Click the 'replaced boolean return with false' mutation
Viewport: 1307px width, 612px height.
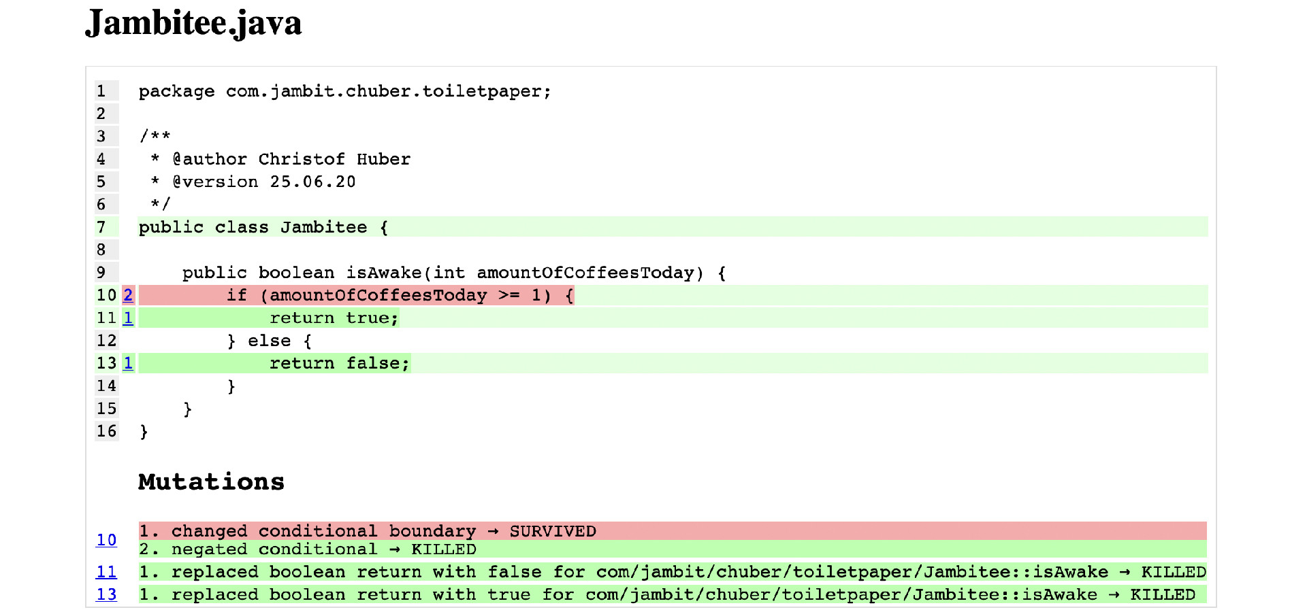coord(671,572)
